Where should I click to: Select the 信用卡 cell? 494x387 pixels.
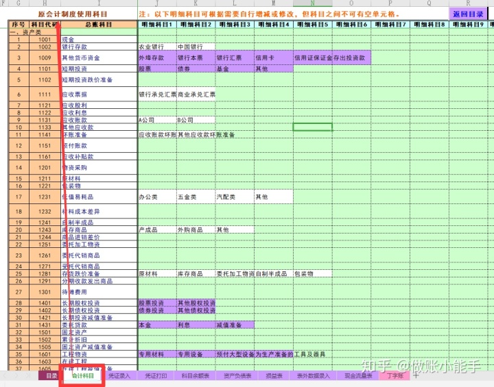coord(274,58)
